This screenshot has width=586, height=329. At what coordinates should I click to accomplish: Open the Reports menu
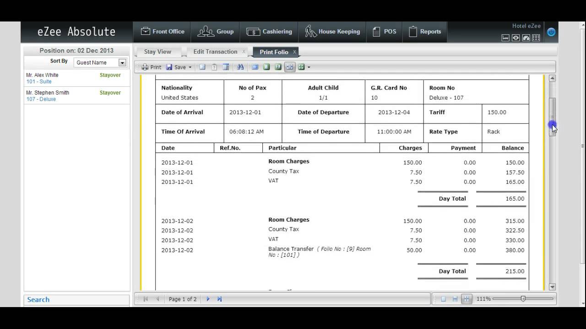coord(424,32)
